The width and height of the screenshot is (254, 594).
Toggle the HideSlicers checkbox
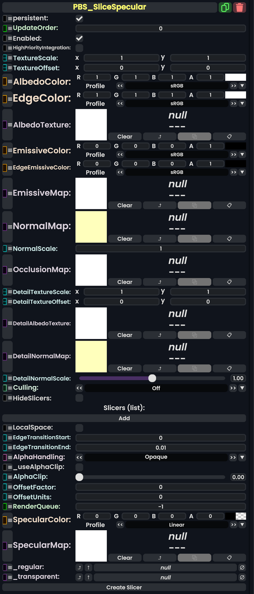79,398
